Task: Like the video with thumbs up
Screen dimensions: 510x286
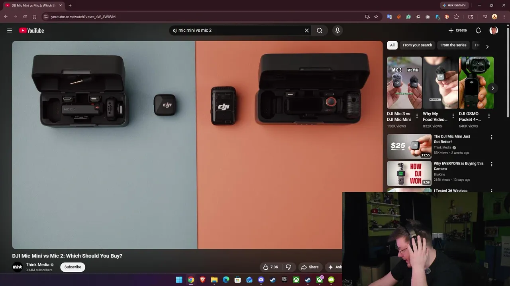Action: pos(270,267)
